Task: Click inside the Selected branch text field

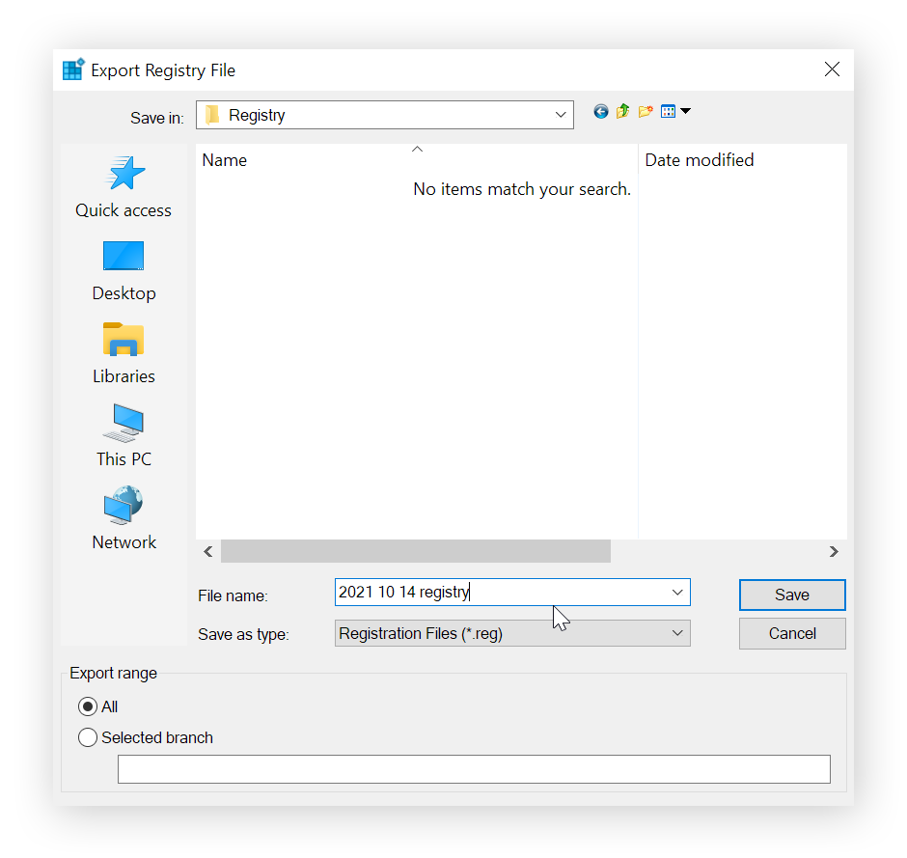Action: pyautogui.click(x=473, y=768)
